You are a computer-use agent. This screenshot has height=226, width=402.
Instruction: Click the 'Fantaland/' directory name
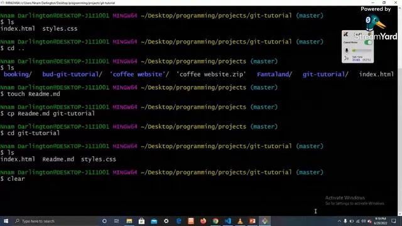274,74
